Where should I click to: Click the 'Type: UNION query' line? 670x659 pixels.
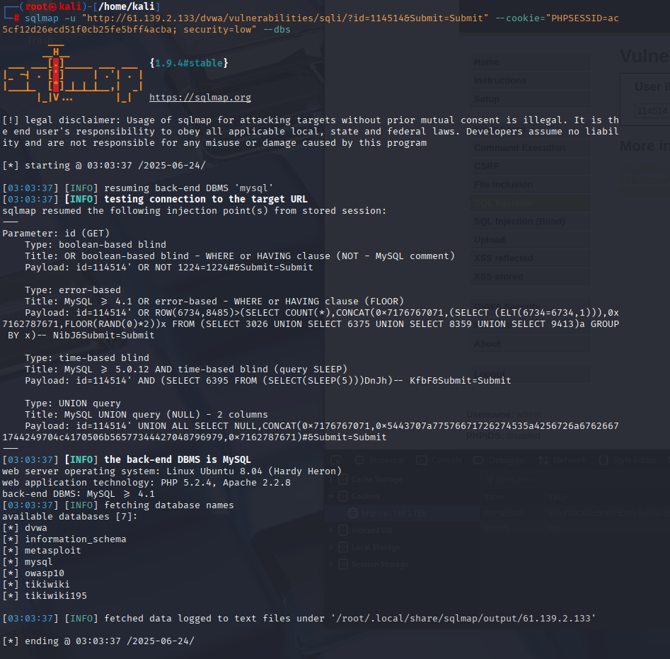[x=73, y=403]
